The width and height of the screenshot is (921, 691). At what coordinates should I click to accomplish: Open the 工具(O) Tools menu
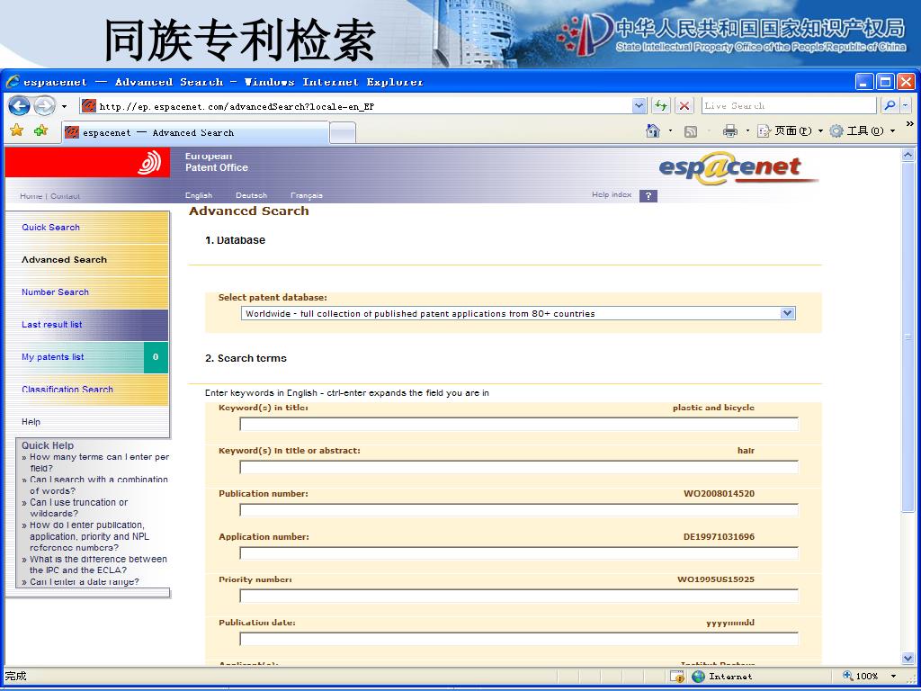[x=863, y=131]
